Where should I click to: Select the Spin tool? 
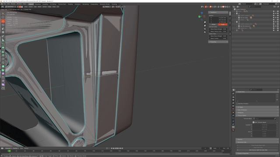[3, 70]
